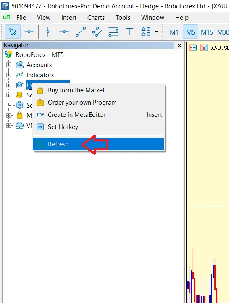Select the text label tool
229x303 pixels.
[x=130, y=32]
